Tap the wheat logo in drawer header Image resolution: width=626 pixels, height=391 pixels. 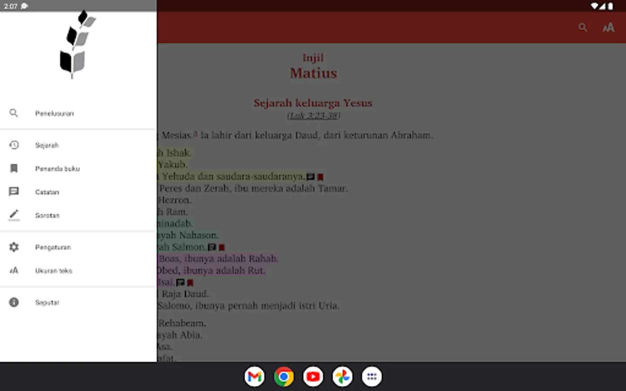coord(77,45)
